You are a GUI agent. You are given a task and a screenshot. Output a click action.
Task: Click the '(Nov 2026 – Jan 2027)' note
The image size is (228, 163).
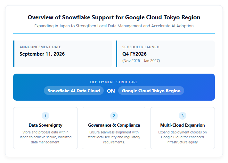[141, 61]
